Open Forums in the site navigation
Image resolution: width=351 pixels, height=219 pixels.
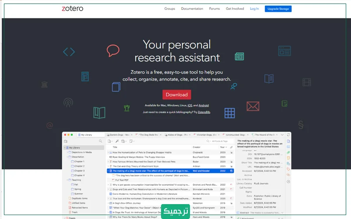[215, 9]
